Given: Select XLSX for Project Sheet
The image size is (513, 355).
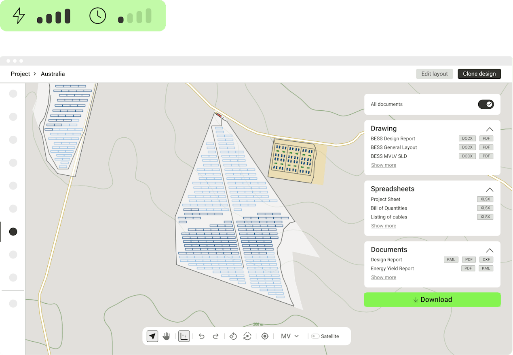Looking at the screenshot, I should pos(485,199).
